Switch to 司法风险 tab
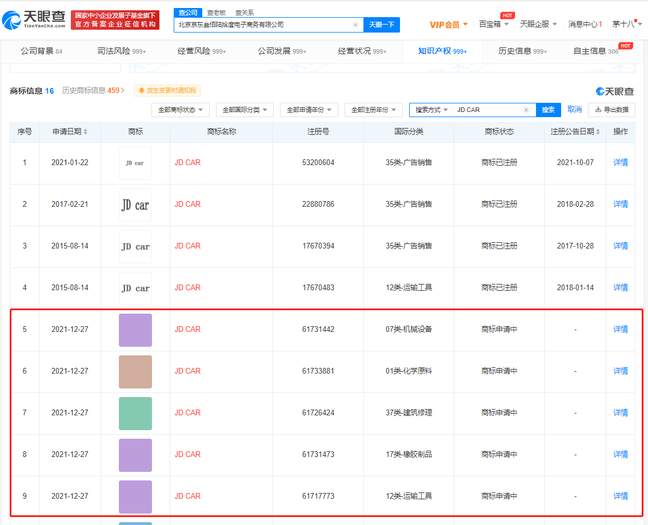This screenshot has width=648, height=525. point(122,51)
